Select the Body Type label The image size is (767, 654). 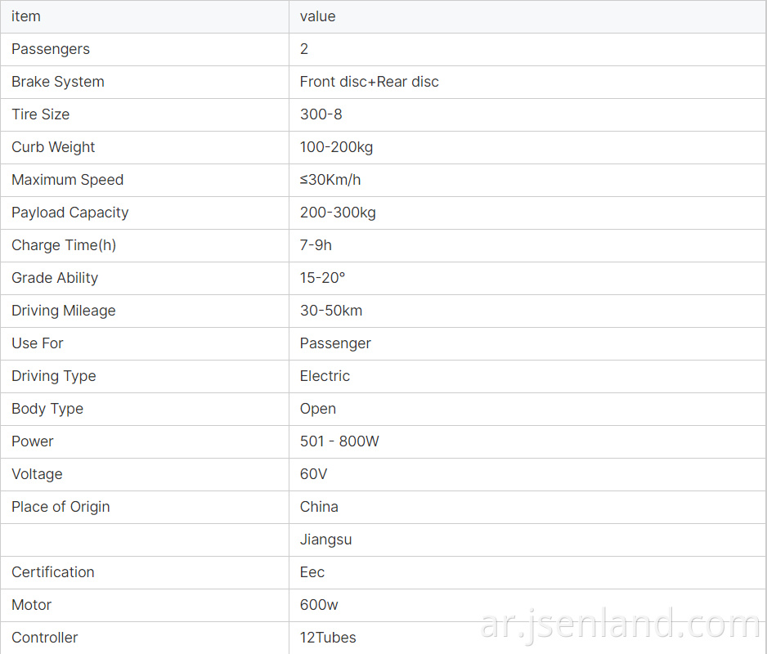(x=47, y=409)
